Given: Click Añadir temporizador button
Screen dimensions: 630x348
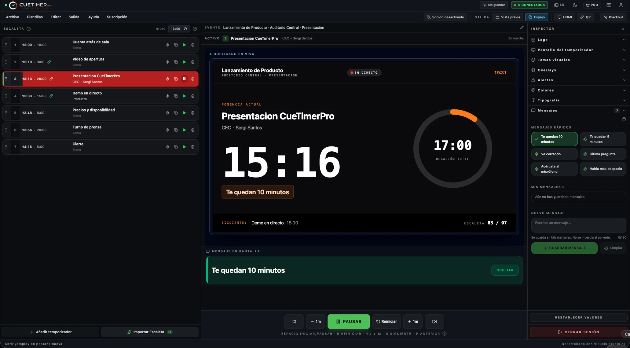Looking at the screenshot, I should [x=51, y=332].
